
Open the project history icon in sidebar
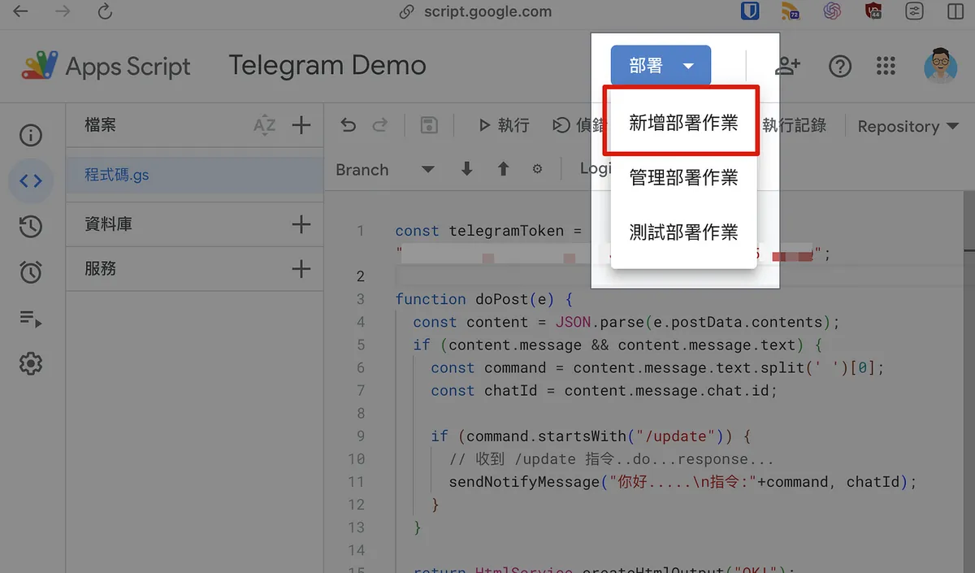tap(31, 227)
